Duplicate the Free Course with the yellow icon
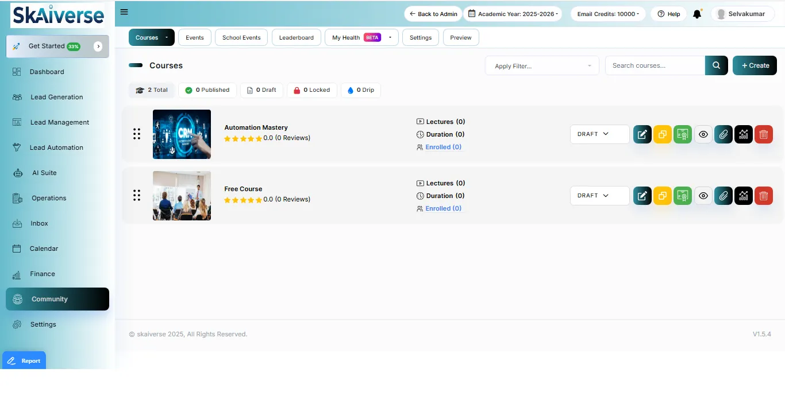785x419 pixels. [x=663, y=196]
